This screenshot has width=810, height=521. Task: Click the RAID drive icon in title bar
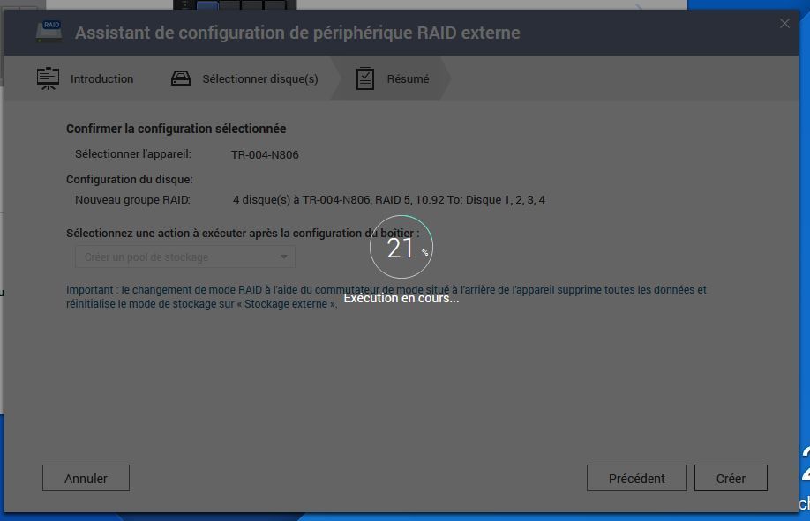tap(49, 32)
